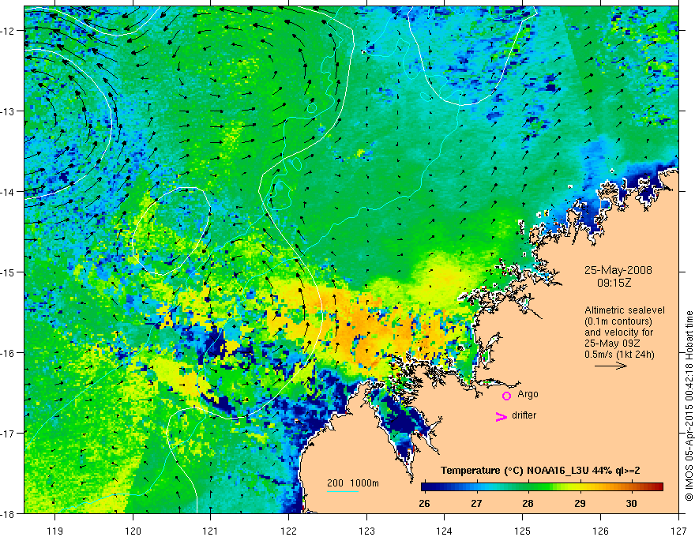Click the time label 09:15Z
The width and height of the screenshot is (695, 537).
(614, 283)
